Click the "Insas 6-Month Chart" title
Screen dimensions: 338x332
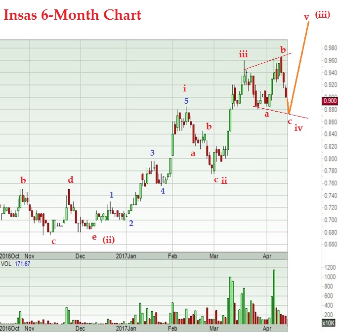click(x=73, y=15)
